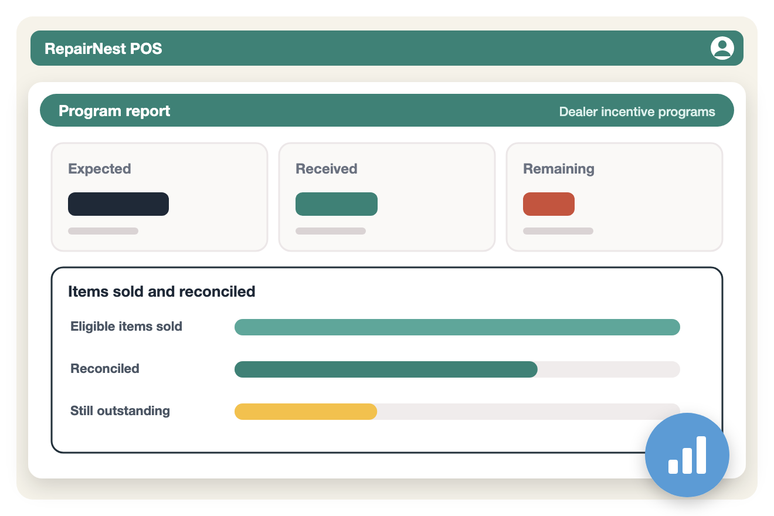This screenshot has height=516, width=774.
Task: Click the RepairNest POS title
Action: tap(103, 48)
